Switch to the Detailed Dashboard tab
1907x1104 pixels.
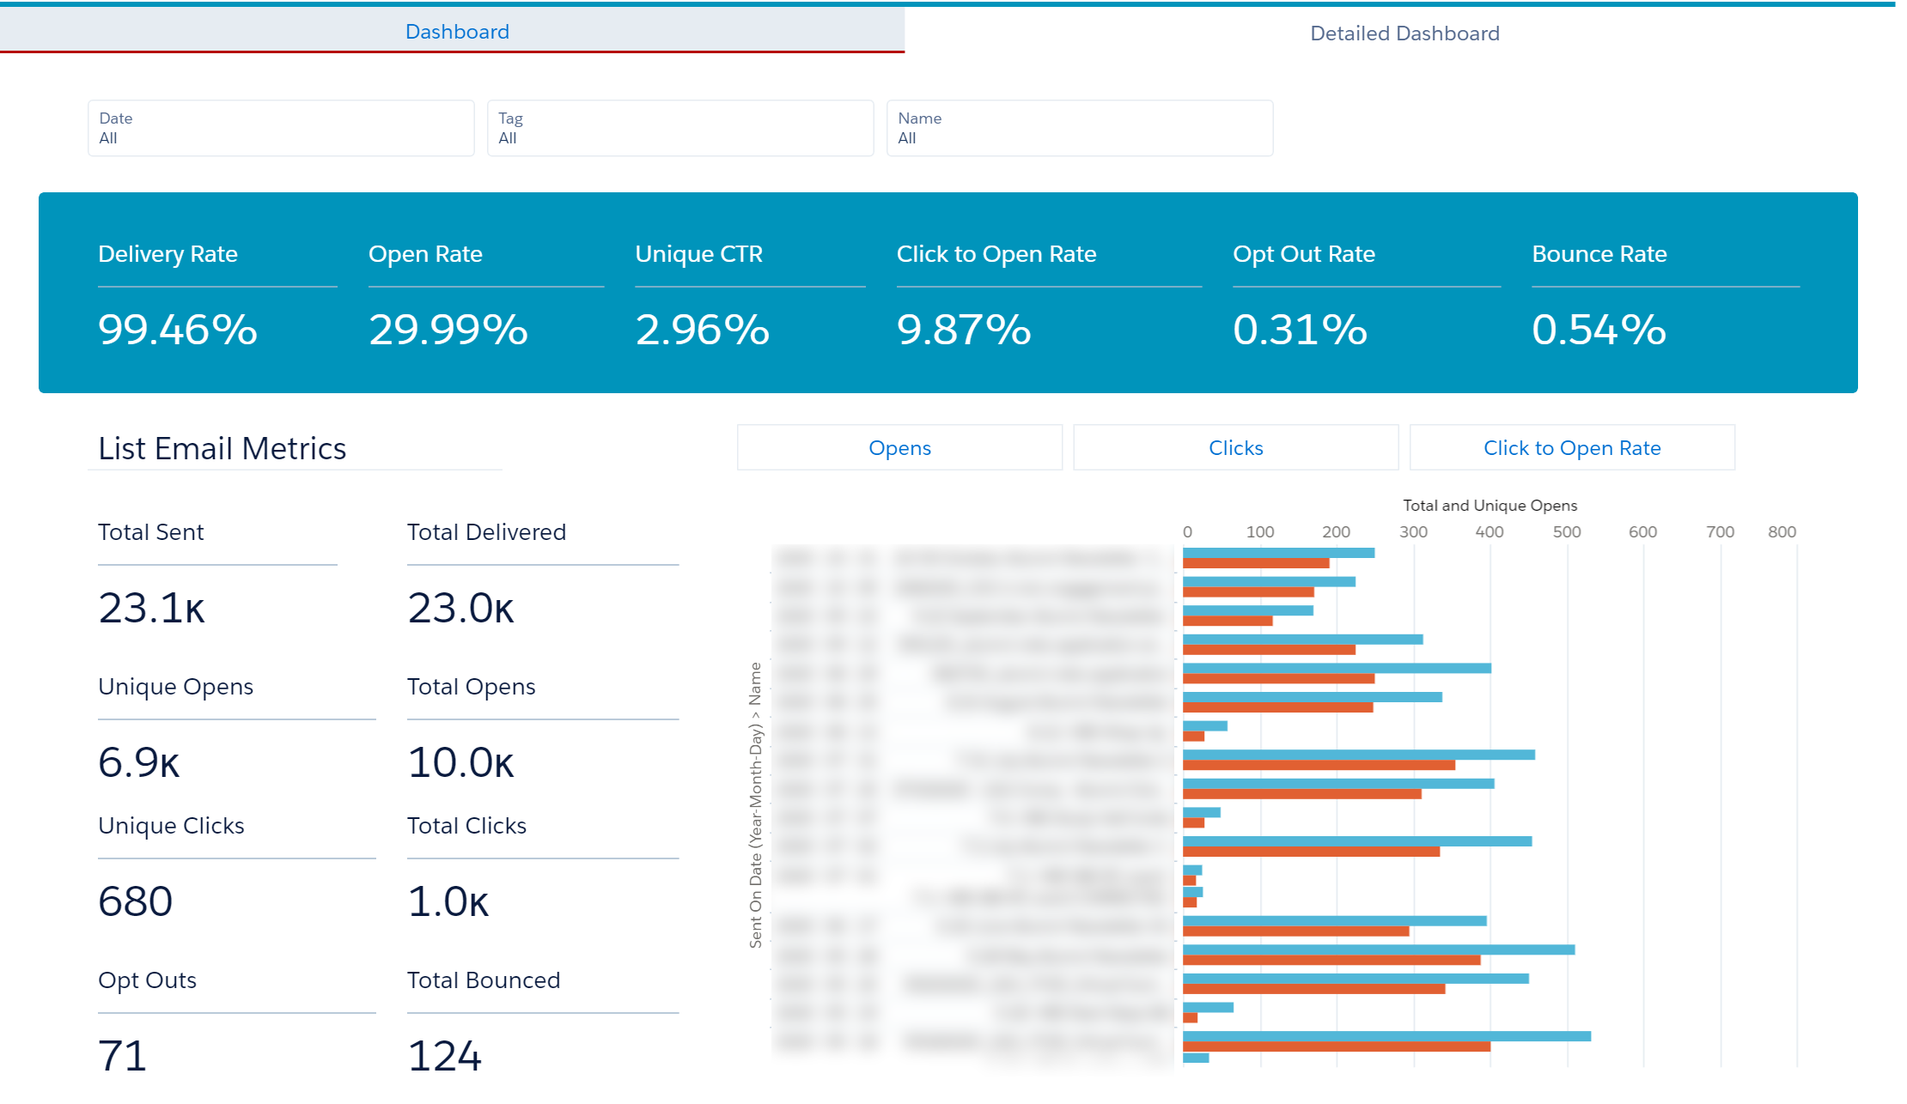(1404, 33)
